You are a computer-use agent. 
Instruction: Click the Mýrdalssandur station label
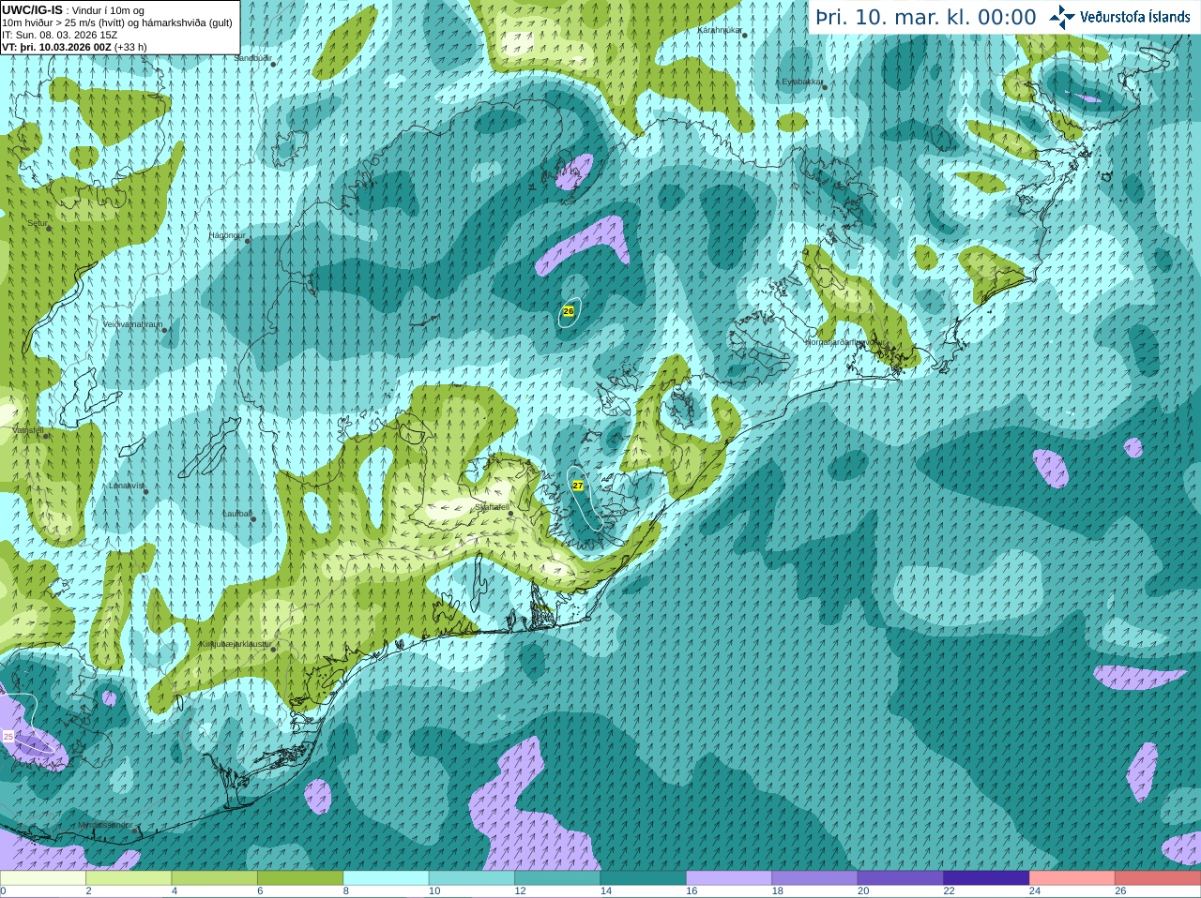[105, 824]
